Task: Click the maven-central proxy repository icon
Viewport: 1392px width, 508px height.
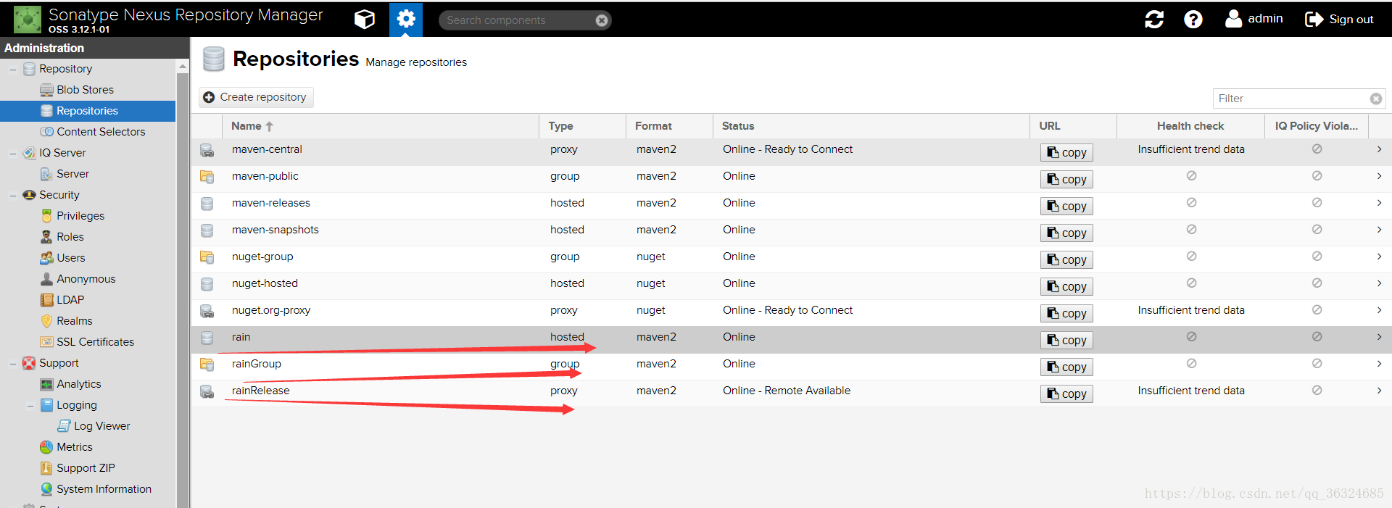Action: click(x=207, y=150)
